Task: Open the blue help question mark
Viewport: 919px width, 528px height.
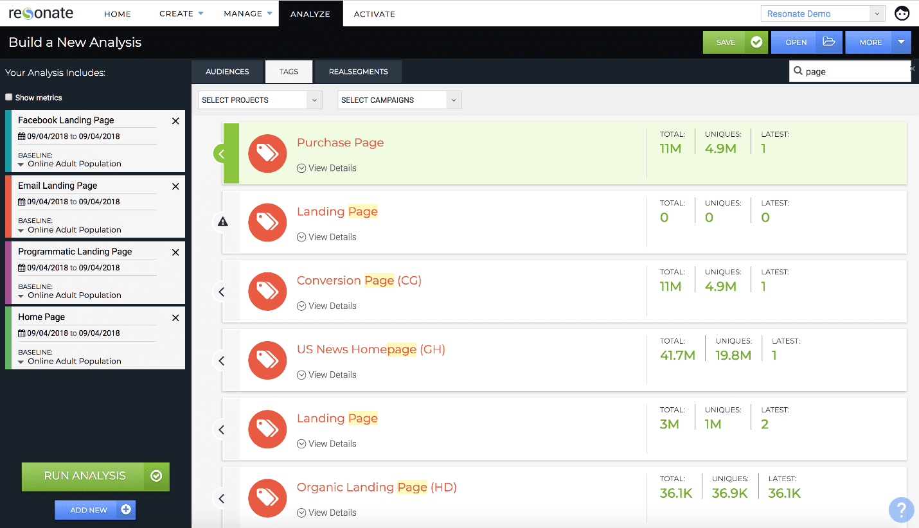Action: click(x=901, y=509)
